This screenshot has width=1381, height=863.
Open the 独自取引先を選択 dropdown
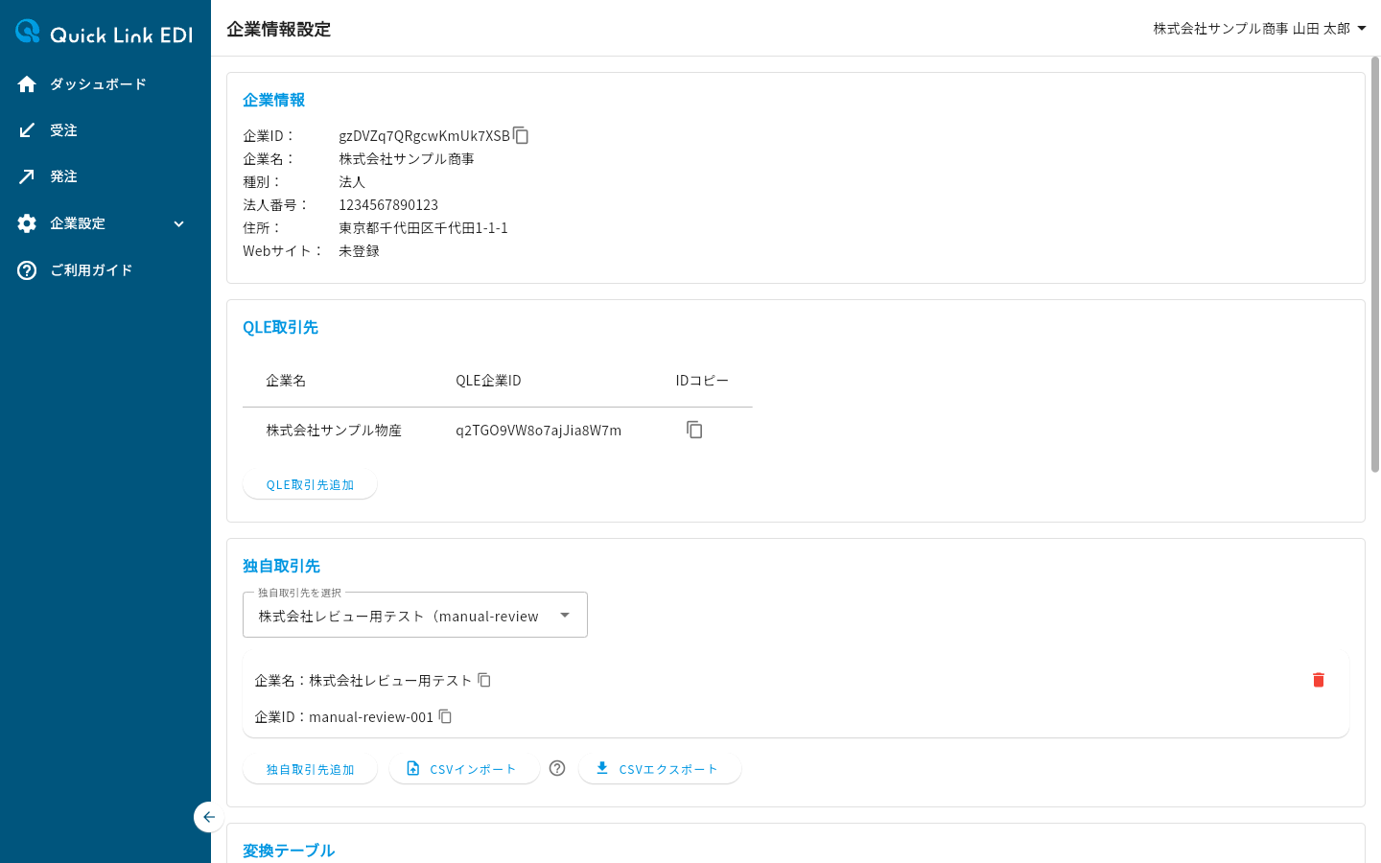415,615
